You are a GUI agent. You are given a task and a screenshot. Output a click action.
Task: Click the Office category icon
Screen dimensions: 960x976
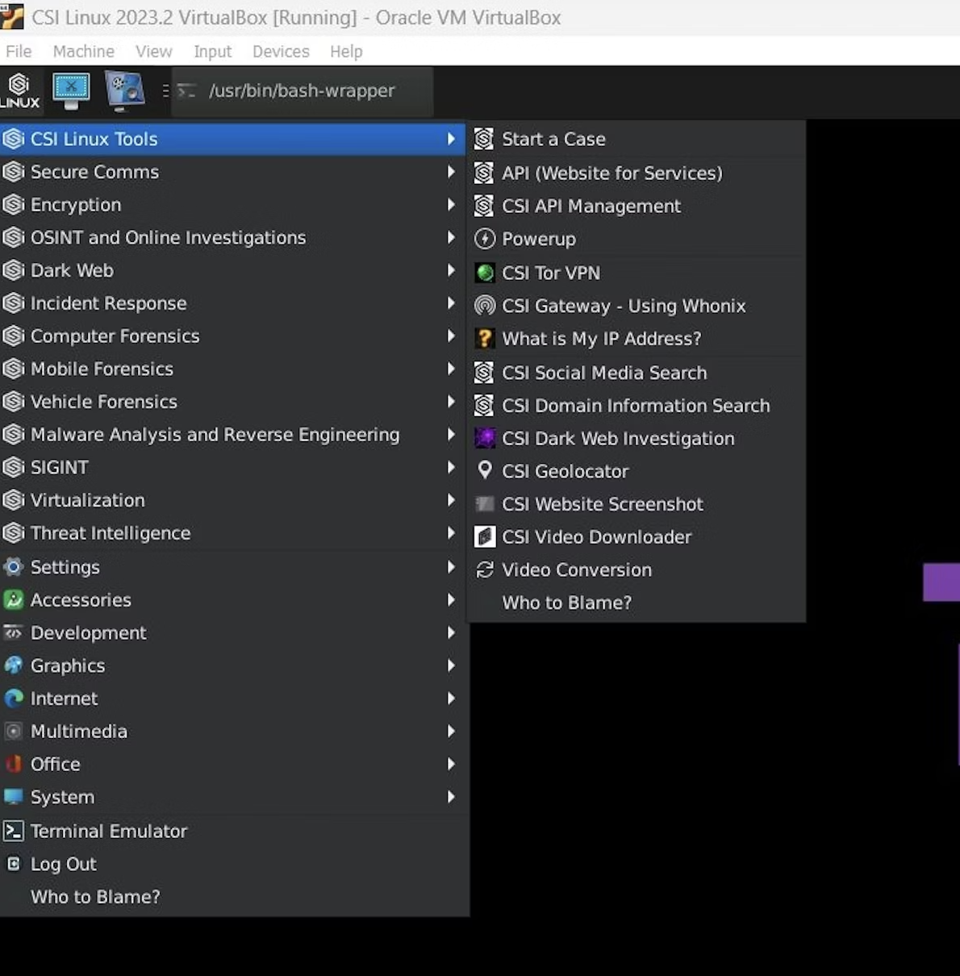13,764
